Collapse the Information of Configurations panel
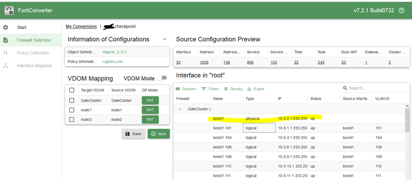The width and height of the screenshot is (412, 180). tap(165, 39)
